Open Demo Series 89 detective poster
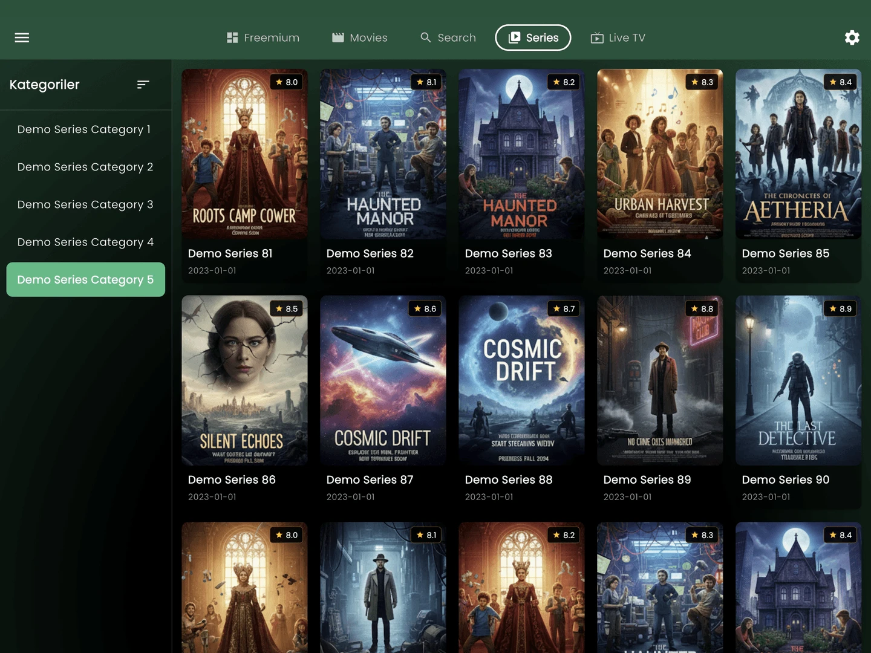Screen dimensions: 871x653 [660, 380]
